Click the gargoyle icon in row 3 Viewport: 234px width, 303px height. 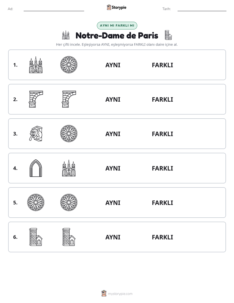click(x=36, y=133)
